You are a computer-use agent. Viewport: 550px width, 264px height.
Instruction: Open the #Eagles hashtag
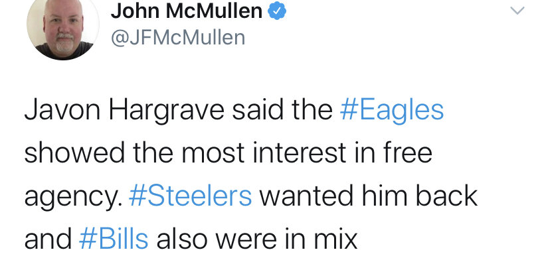[392, 110]
